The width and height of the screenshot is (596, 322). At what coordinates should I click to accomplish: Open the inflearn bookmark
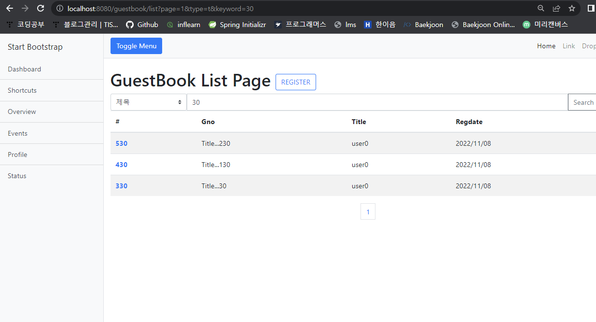click(x=183, y=25)
